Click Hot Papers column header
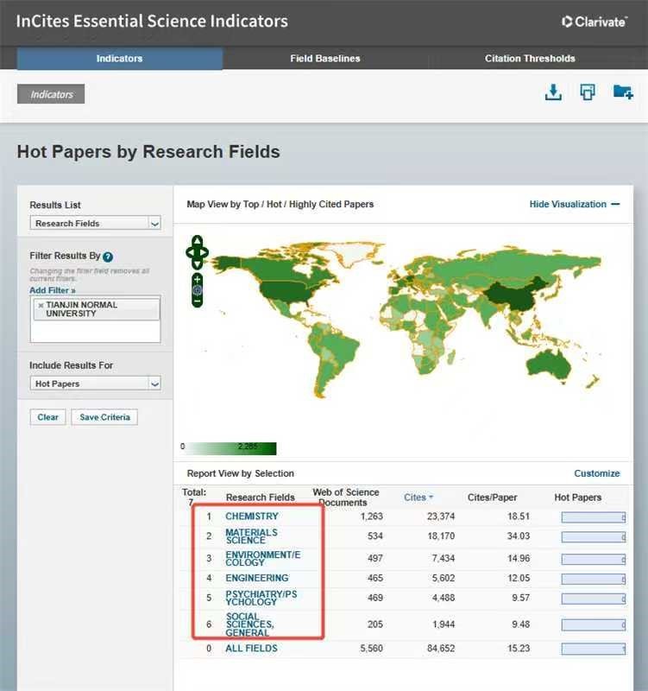 (577, 498)
